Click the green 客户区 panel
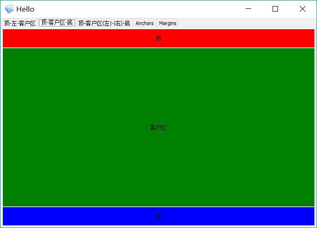 (x=158, y=127)
